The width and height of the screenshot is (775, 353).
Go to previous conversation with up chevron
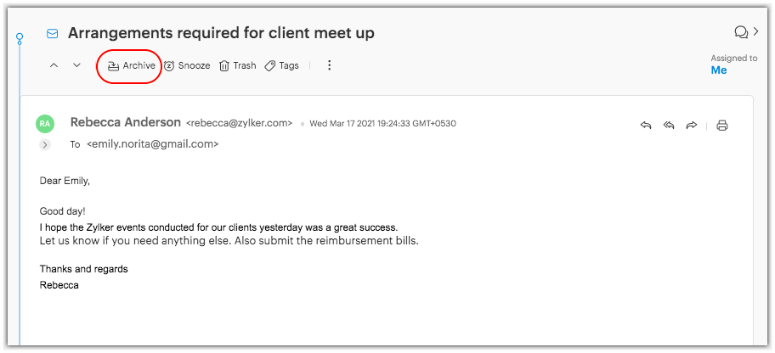tap(54, 65)
